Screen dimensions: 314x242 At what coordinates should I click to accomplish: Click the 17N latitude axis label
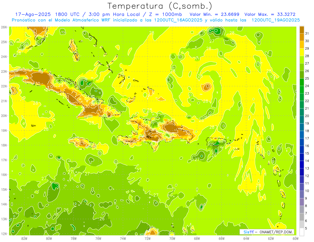pyautogui.click(x=4, y=160)
